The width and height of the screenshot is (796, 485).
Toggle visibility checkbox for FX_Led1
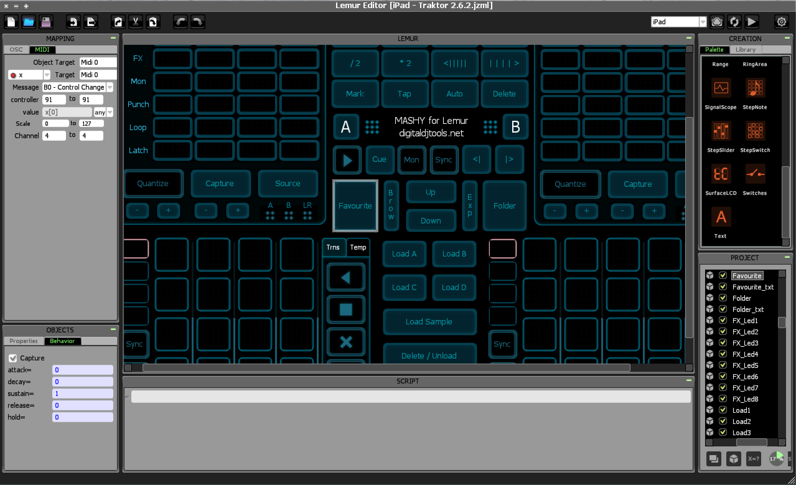[x=723, y=320]
